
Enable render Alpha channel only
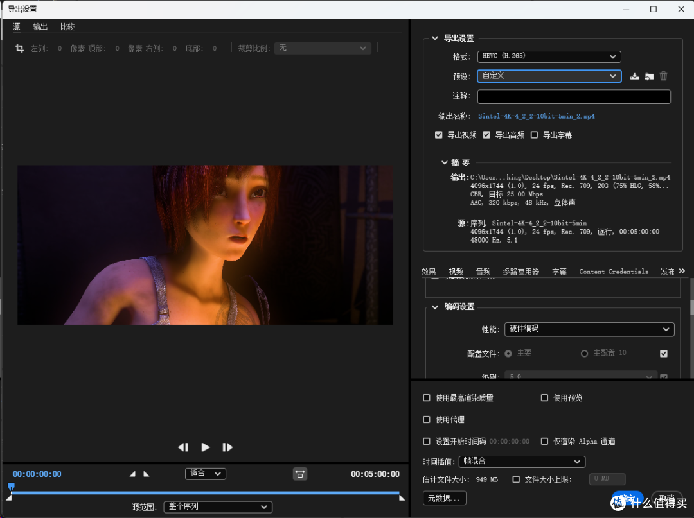[544, 441]
